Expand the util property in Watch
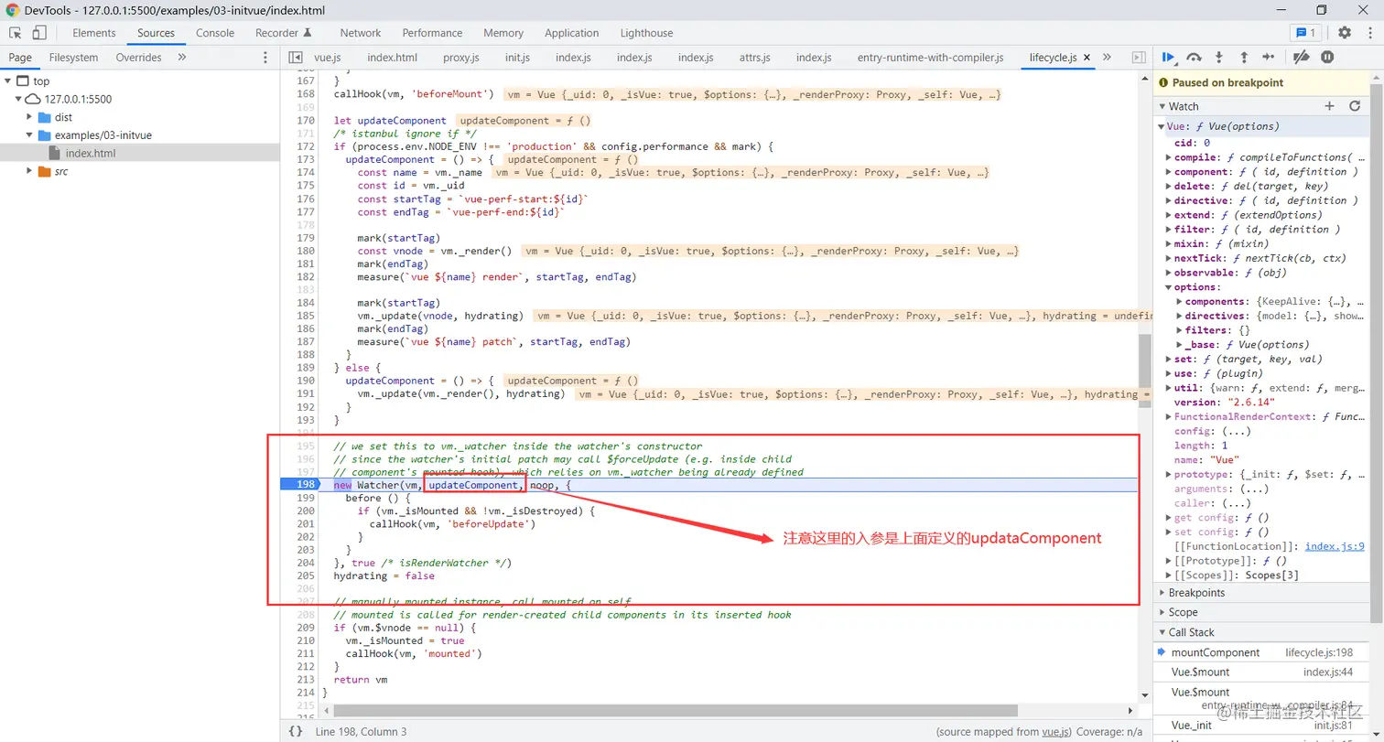 pos(1168,388)
